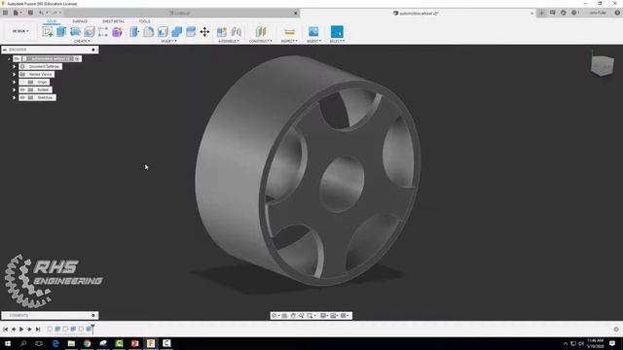Image resolution: width=623 pixels, height=350 pixels.
Task: Jump to the beginning of the timeline
Action: click(5, 329)
